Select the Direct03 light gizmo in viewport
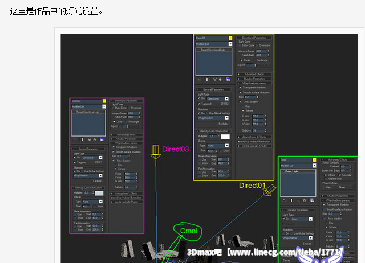This screenshot has height=263, width=365. [x=156, y=152]
